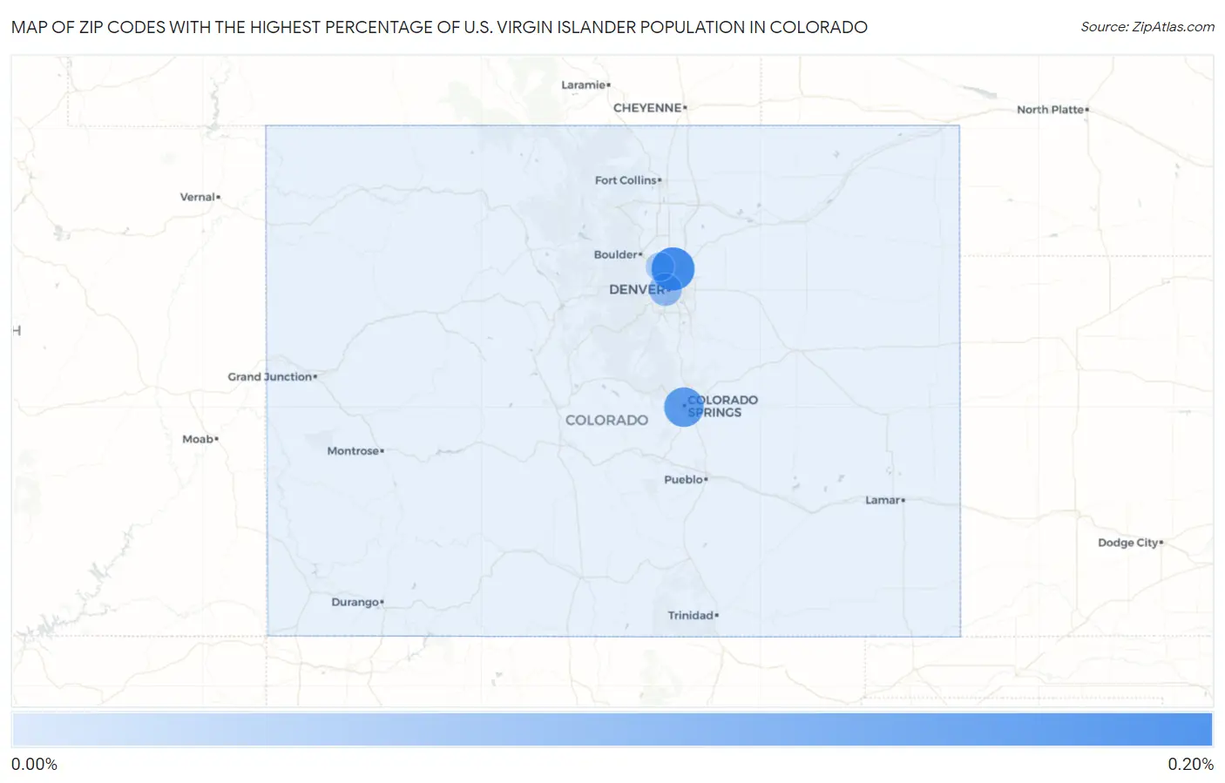Click the North Platte city label
The width and height of the screenshot is (1225, 783).
pyautogui.click(x=1050, y=110)
